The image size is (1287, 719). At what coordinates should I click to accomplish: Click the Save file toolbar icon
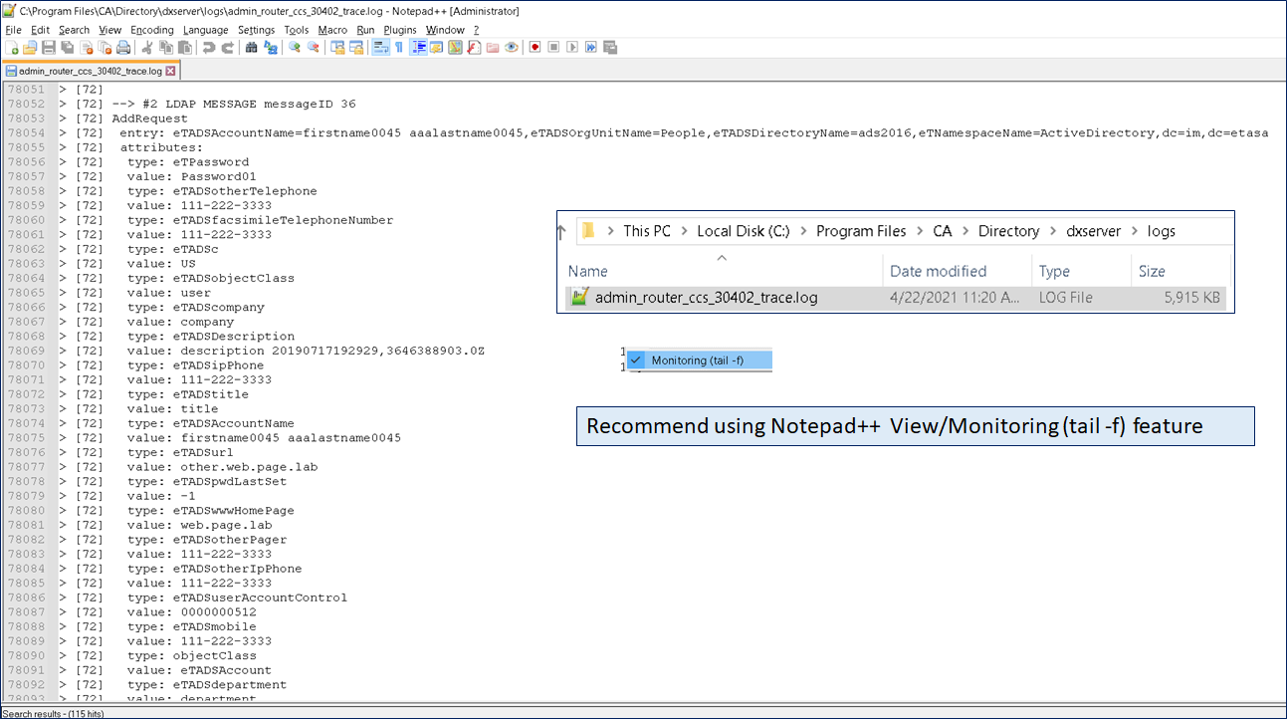(48, 48)
